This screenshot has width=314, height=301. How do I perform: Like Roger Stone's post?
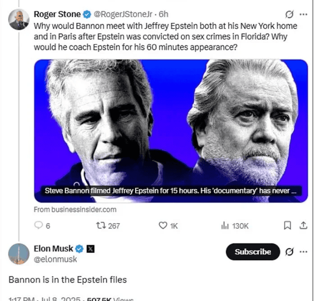coord(163,226)
